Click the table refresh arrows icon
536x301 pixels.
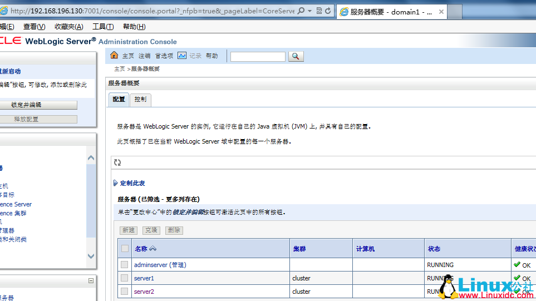117,162
